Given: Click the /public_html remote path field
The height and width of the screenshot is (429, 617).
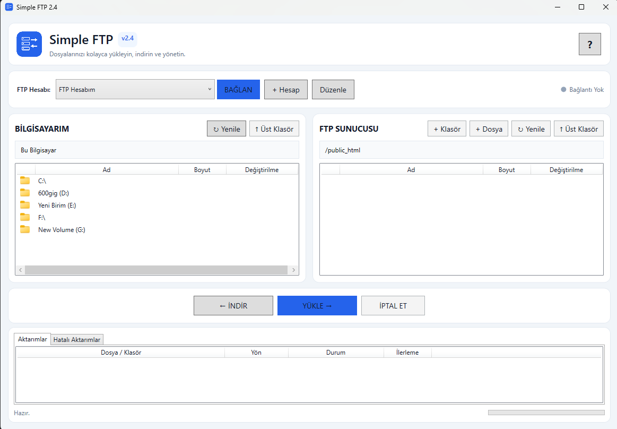Looking at the screenshot, I should coord(461,150).
